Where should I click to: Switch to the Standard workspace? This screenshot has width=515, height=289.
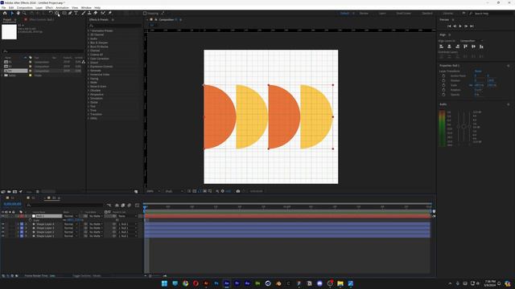(427, 13)
